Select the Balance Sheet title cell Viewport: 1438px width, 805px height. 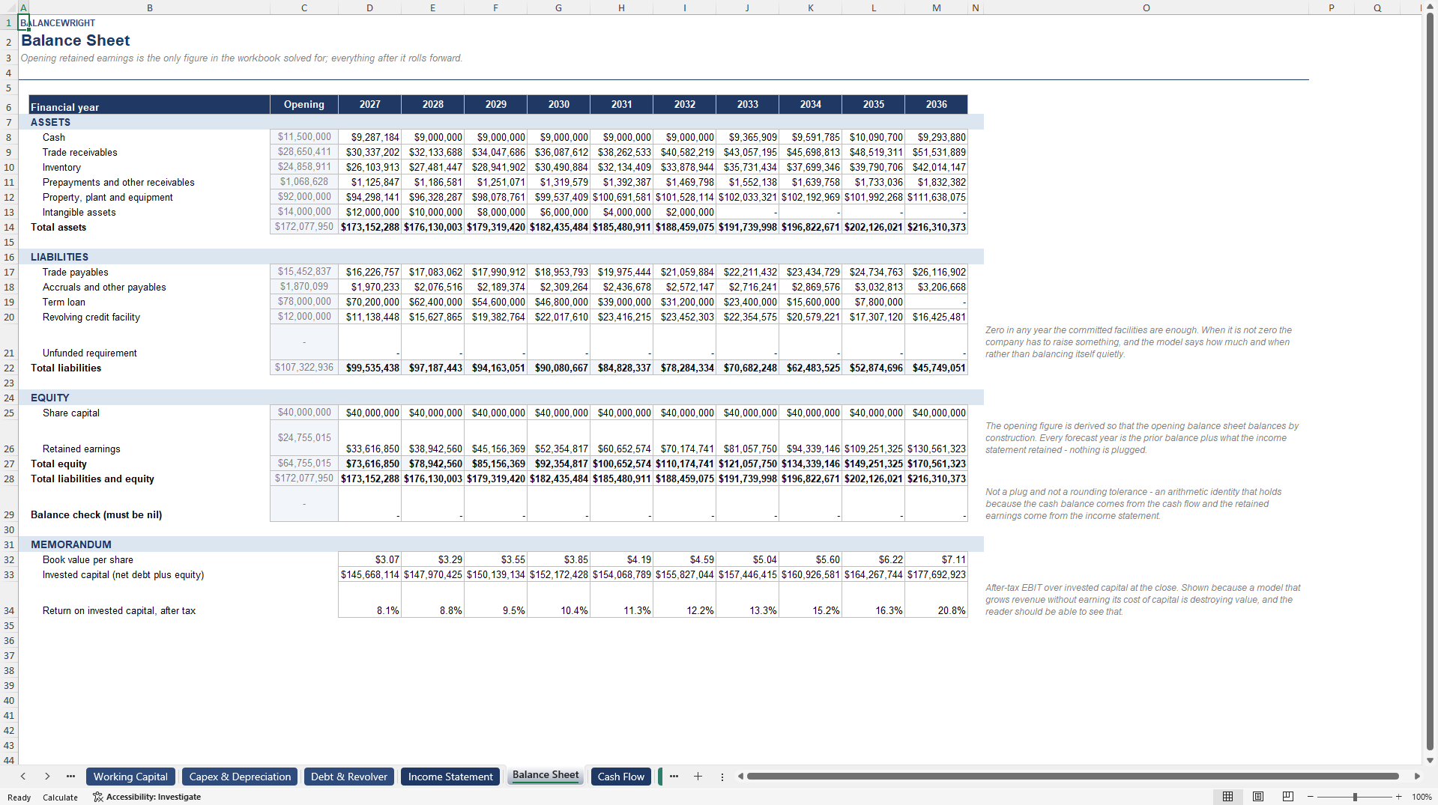coord(75,40)
